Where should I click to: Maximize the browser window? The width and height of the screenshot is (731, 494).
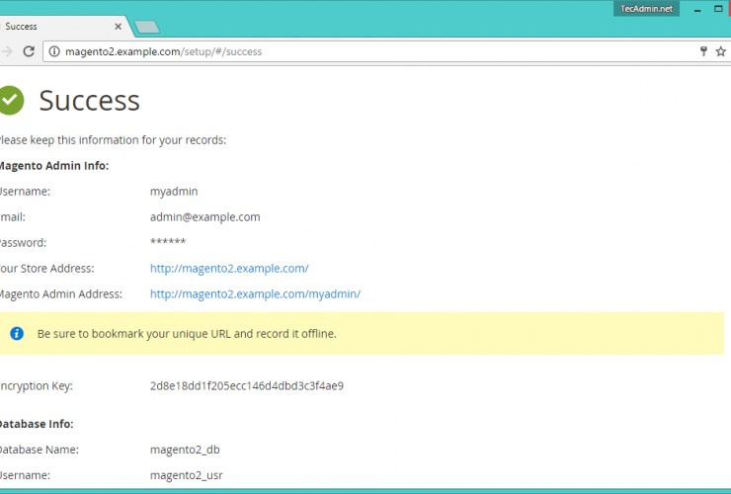(720, 8)
